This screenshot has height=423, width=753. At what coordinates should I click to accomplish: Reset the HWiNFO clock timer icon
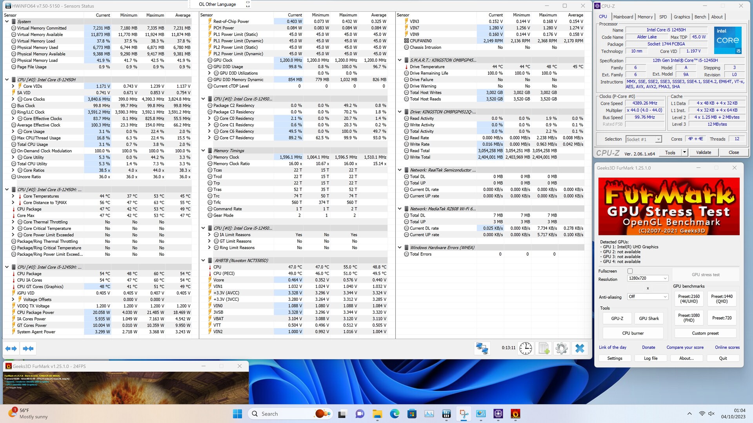point(526,348)
